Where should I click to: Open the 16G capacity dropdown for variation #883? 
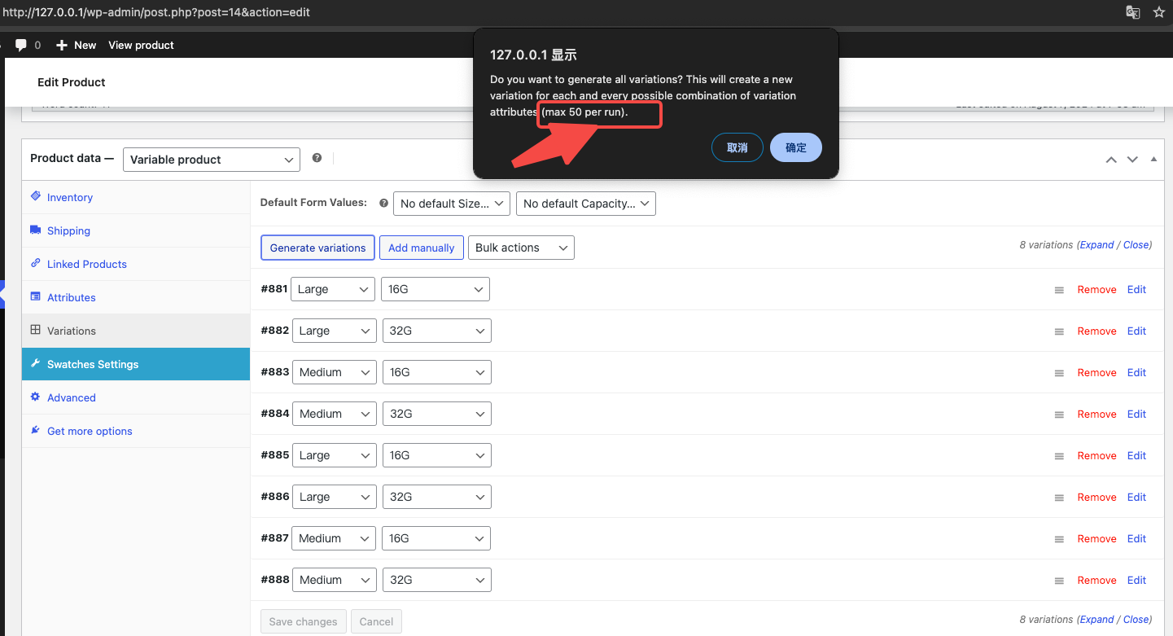436,372
